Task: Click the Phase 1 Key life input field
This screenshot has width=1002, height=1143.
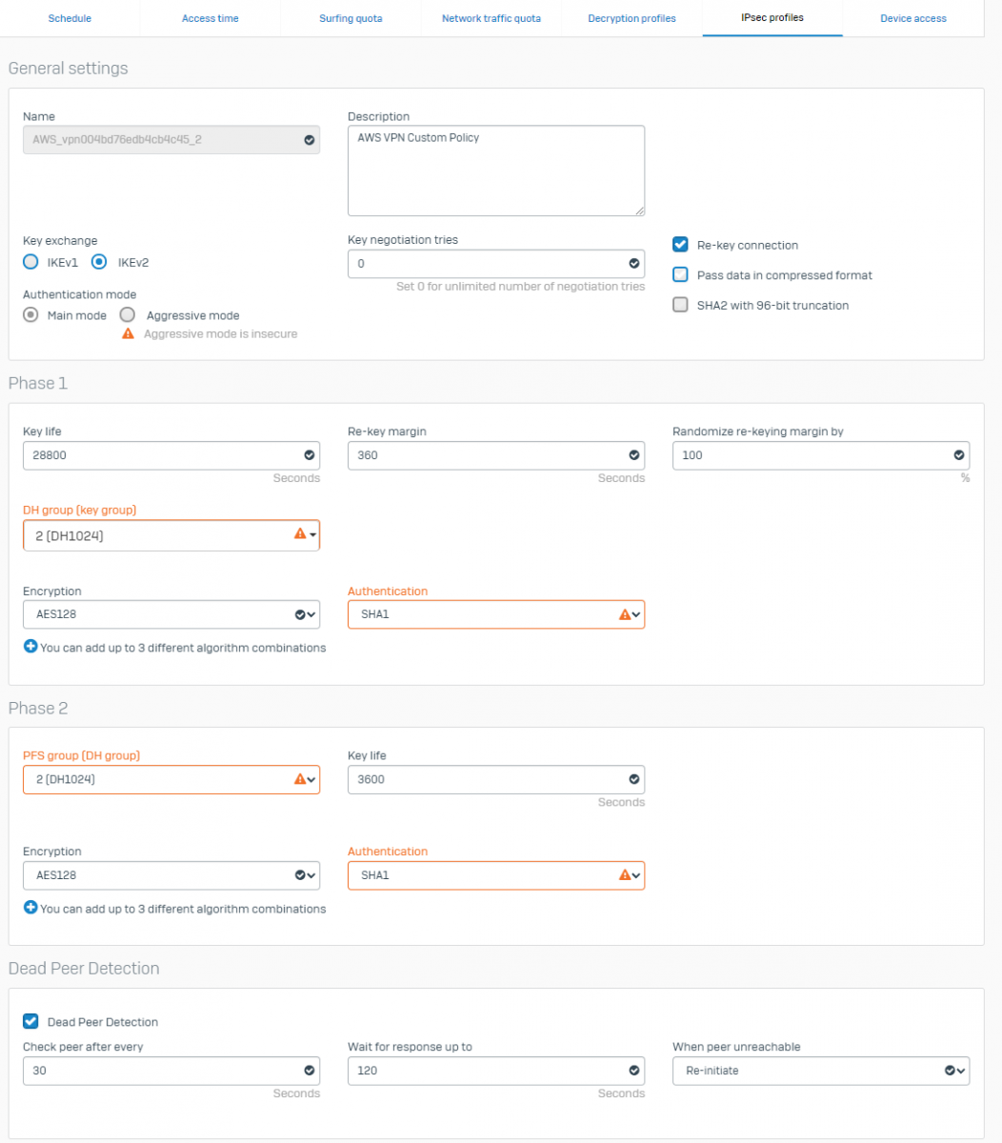Action: (x=162, y=455)
